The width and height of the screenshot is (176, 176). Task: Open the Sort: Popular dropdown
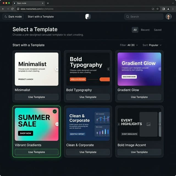[x=152, y=45]
